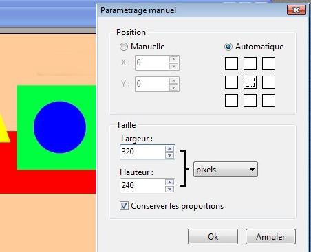Toggle Conserver les proportions checkbox
The image size is (311, 252).
pyautogui.click(x=124, y=206)
